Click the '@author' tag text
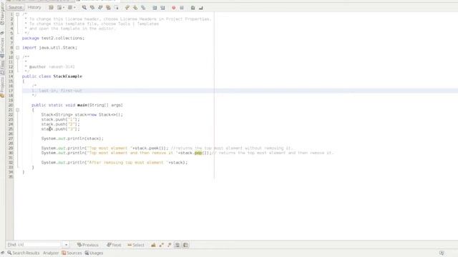Viewport: 458px width, 257px height. click(x=37, y=66)
